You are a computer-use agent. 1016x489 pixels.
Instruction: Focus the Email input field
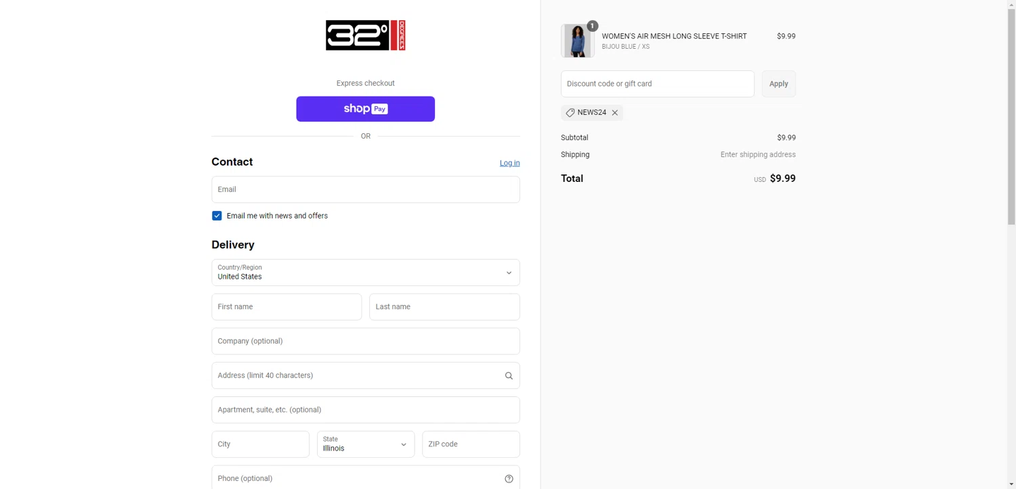(365, 189)
